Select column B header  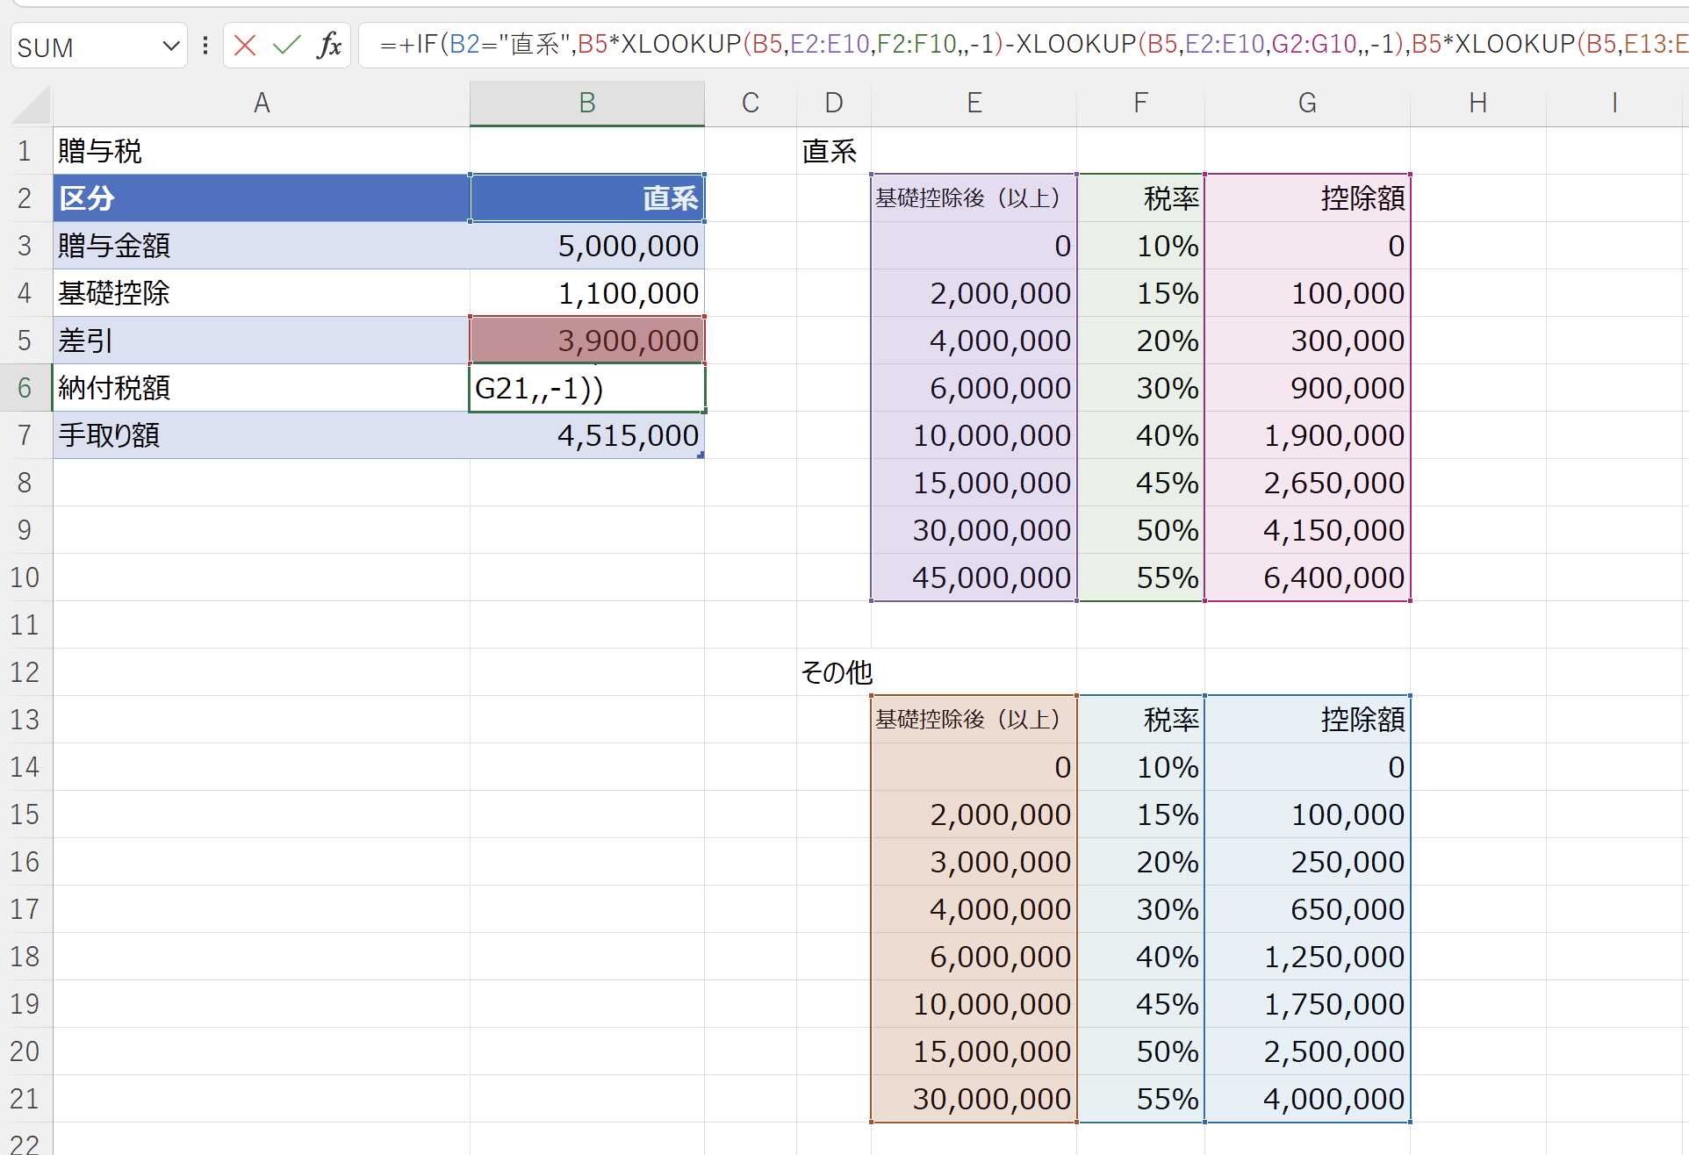587,104
